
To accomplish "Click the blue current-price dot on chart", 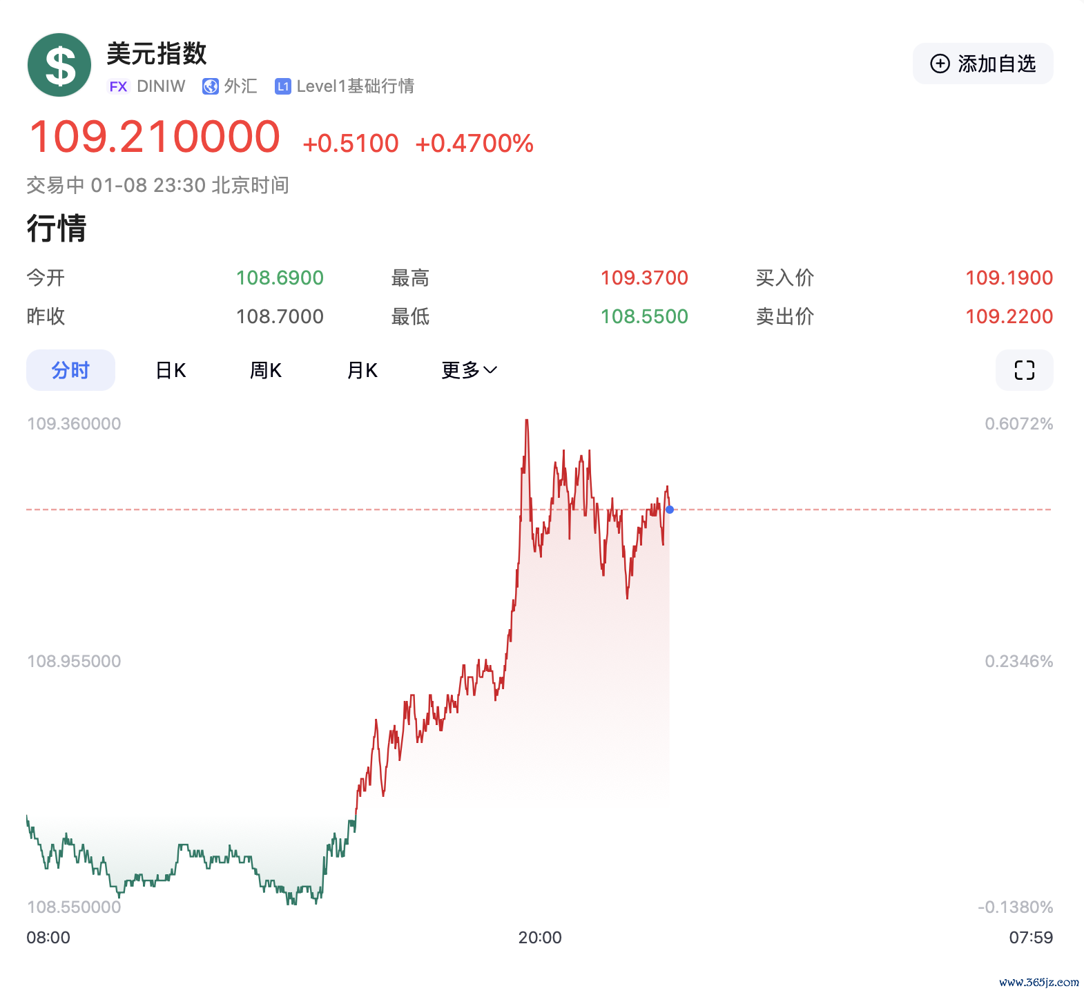I will [670, 510].
